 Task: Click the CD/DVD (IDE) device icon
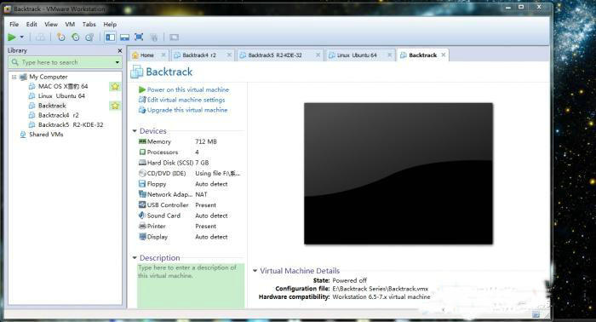[142, 174]
